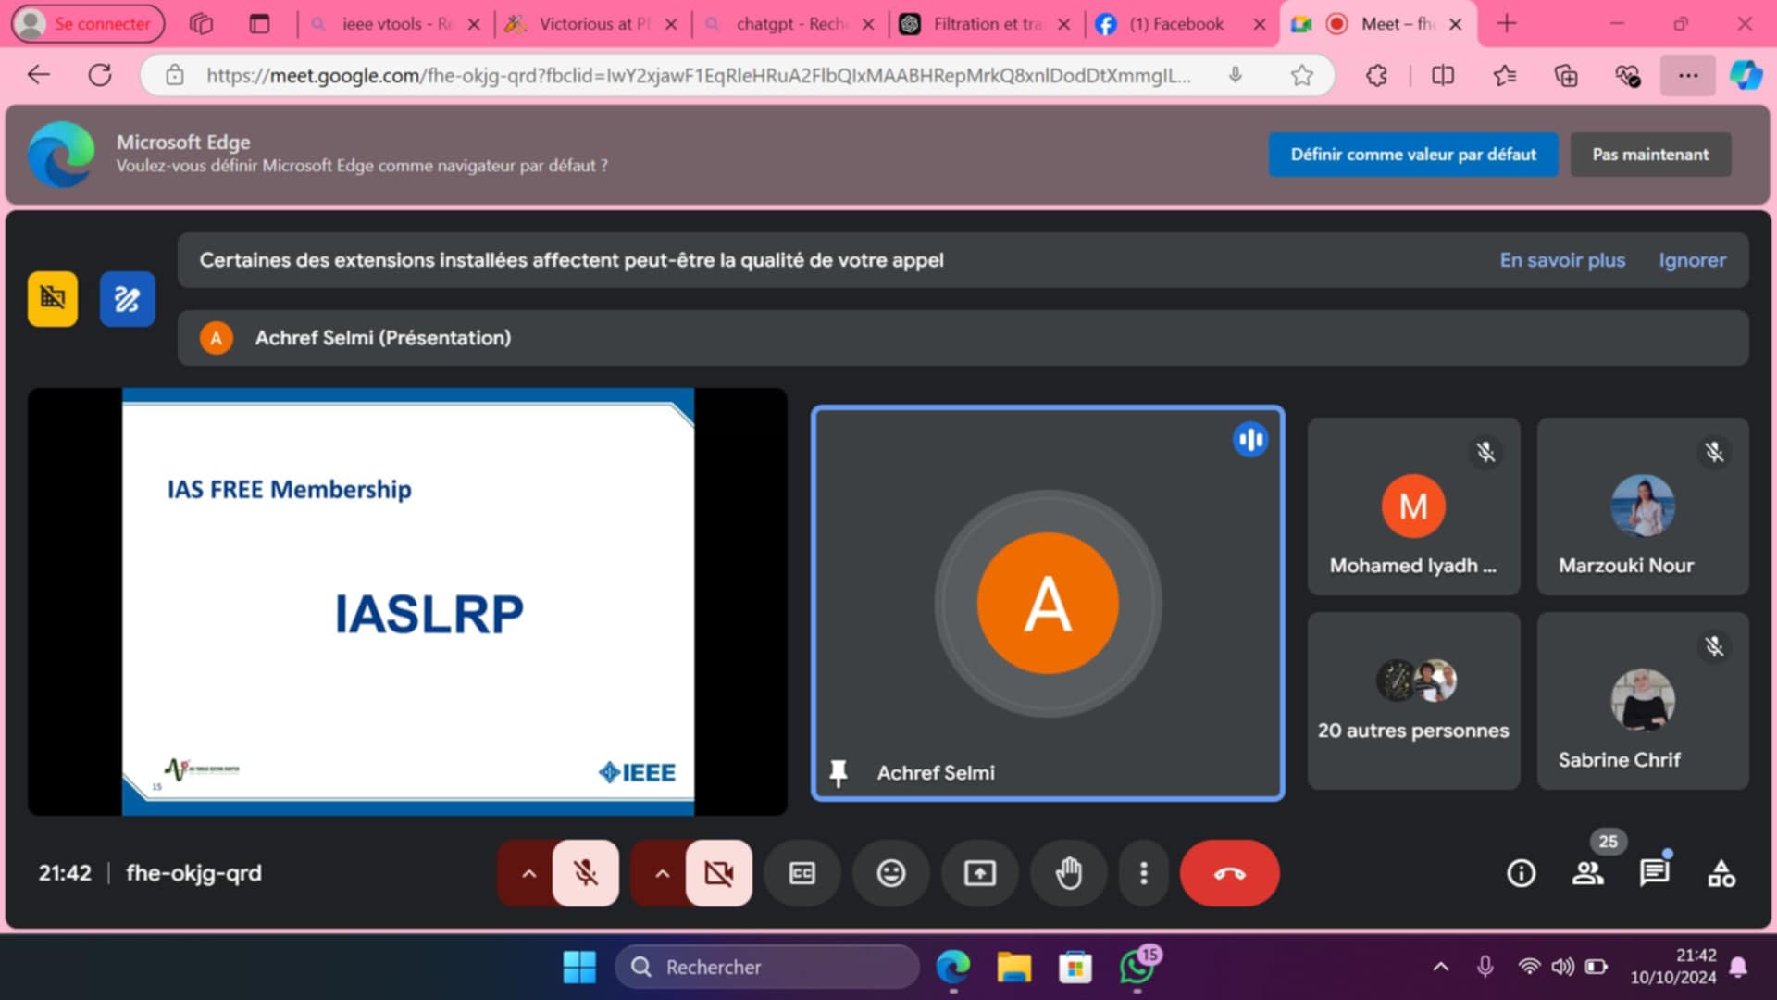Open the notifications bell in system tray

coord(1738,968)
